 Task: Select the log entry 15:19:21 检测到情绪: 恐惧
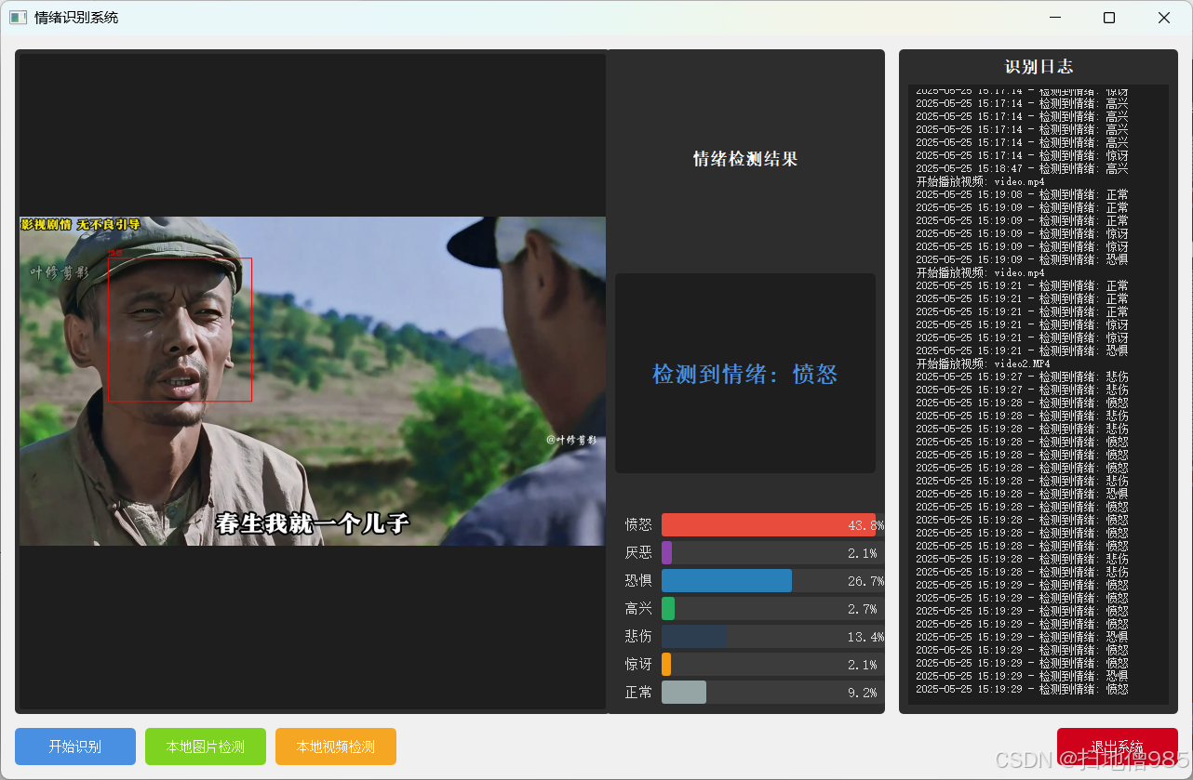(x=1022, y=350)
